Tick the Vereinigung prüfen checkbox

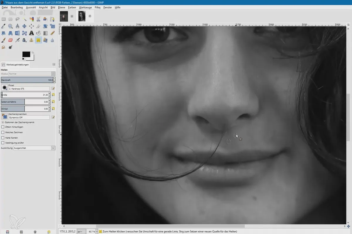3,143
